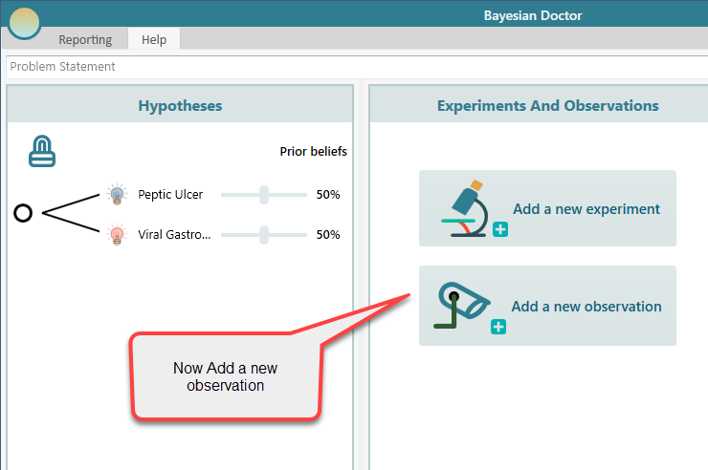Open the Help tab
708x470 pixels.
pos(154,39)
